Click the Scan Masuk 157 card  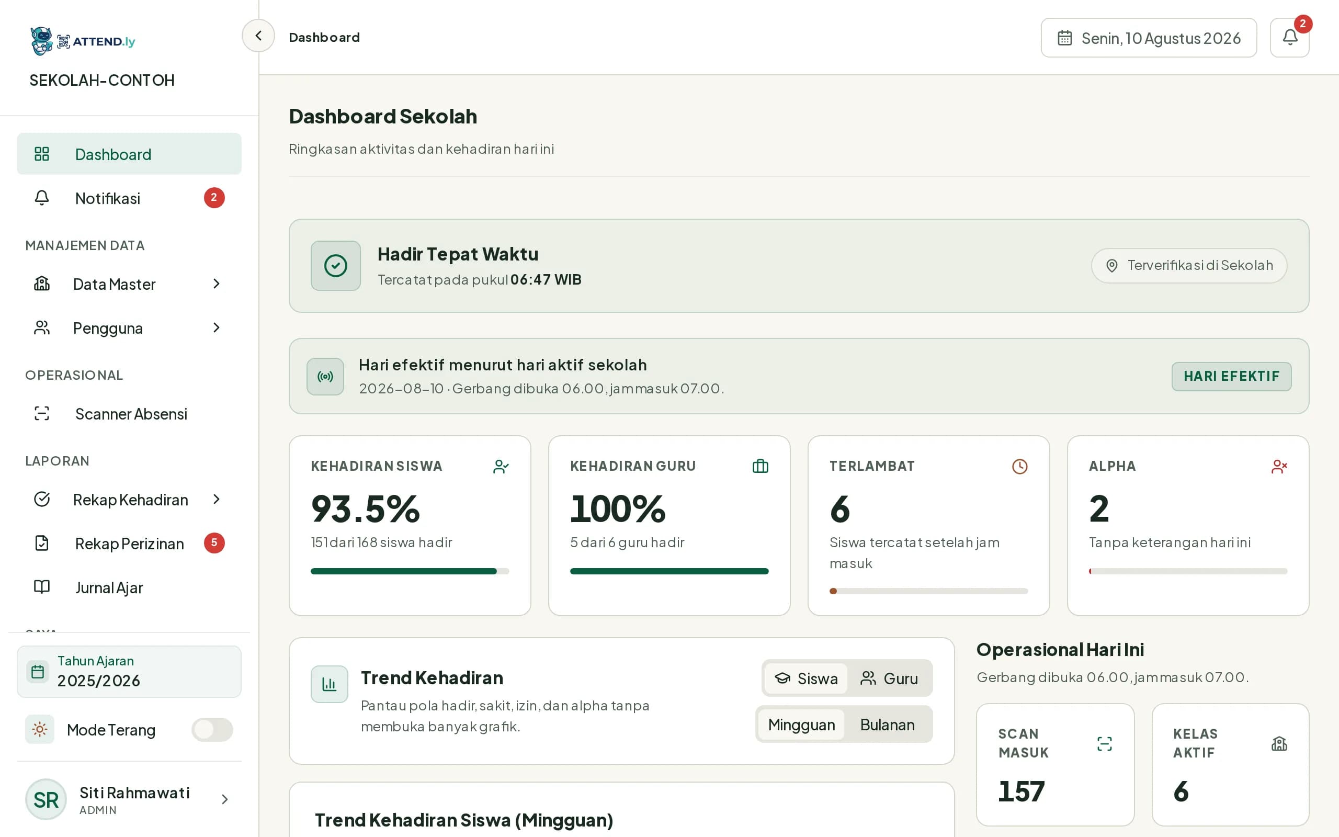1055,765
